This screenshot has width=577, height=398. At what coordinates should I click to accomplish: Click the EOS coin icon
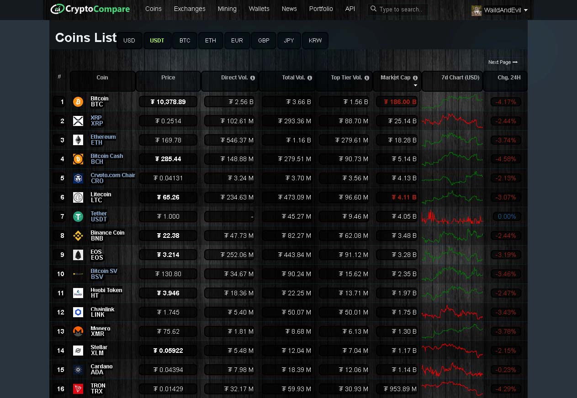(x=78, y=255)
